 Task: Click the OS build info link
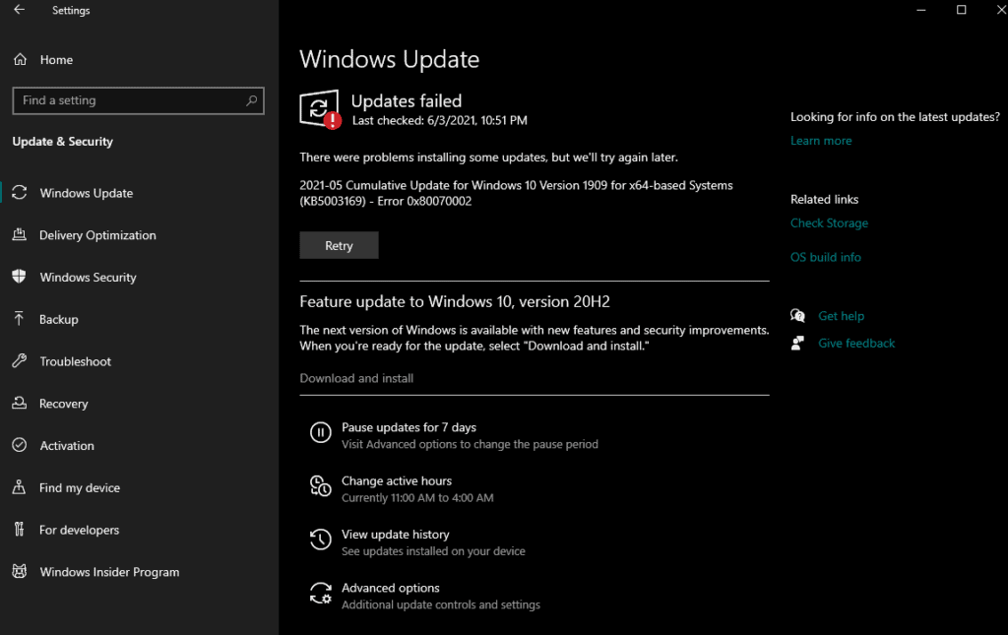click(825, 258)
